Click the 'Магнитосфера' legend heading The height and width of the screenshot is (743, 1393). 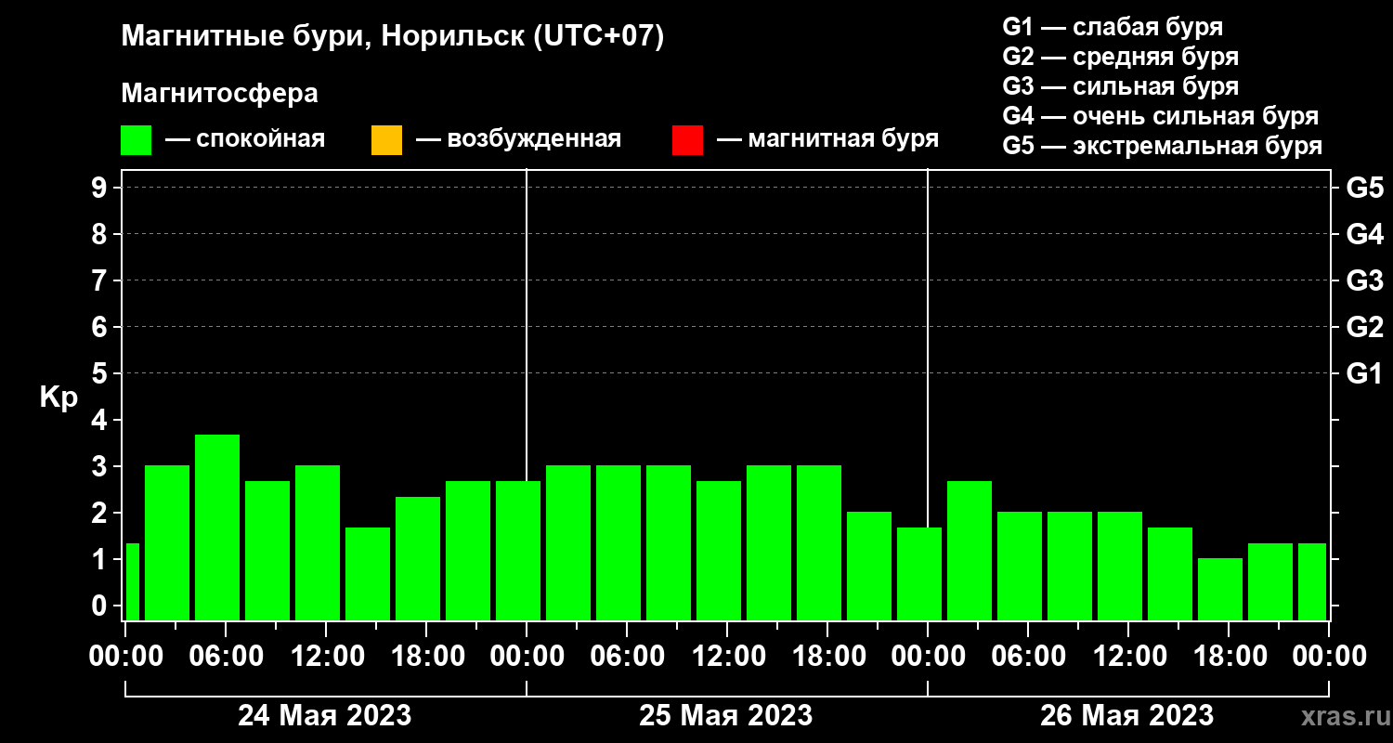[219, 94]
